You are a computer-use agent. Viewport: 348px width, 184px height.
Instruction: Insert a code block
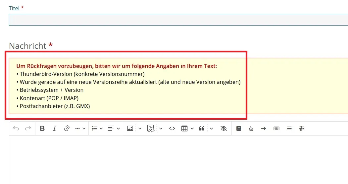coord(151,128)
